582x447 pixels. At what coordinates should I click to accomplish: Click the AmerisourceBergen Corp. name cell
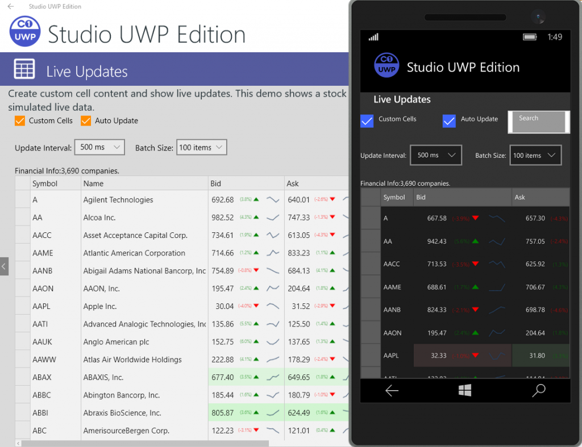click(x=144, y=431)
